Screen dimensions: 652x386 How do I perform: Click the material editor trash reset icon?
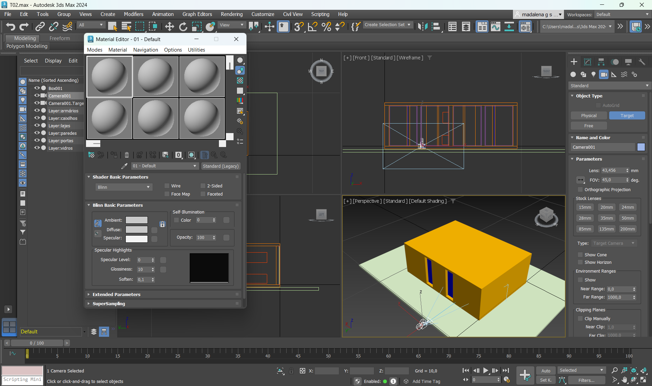point(127,155)
